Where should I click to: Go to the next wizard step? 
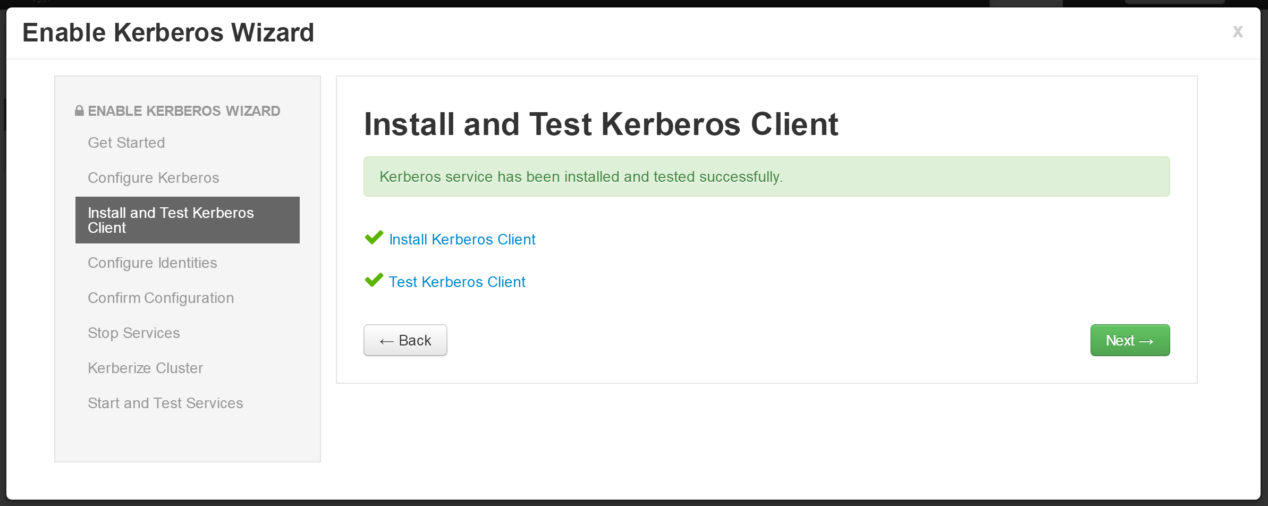(x=1130, y=340)
